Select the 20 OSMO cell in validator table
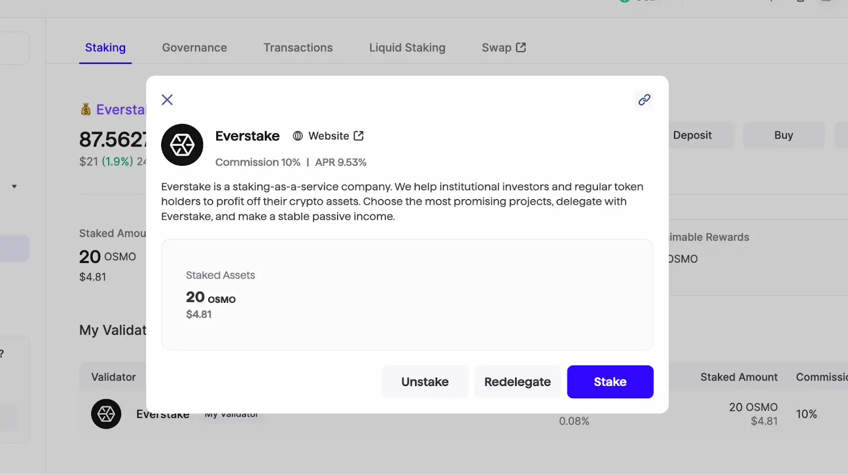 tap(753, 407)
